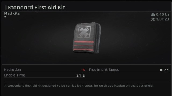Click the 0.40 kg weight value
This screenshot has width=172, height=96.
(x=162, y=14)
